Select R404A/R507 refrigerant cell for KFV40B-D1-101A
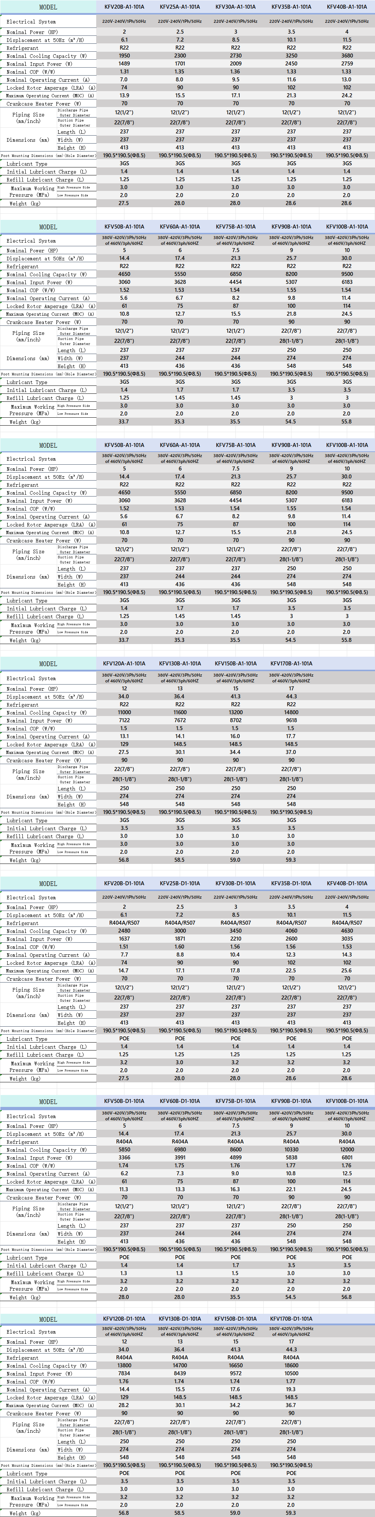Image resolution: width=375 pixels, height=1517 pixels. coord(347,923)
